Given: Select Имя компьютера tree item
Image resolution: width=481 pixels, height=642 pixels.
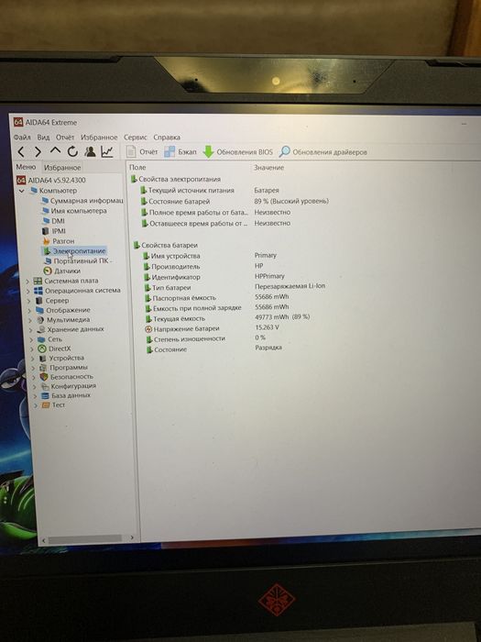Looking at the screenshot, I should coord(74,211).
